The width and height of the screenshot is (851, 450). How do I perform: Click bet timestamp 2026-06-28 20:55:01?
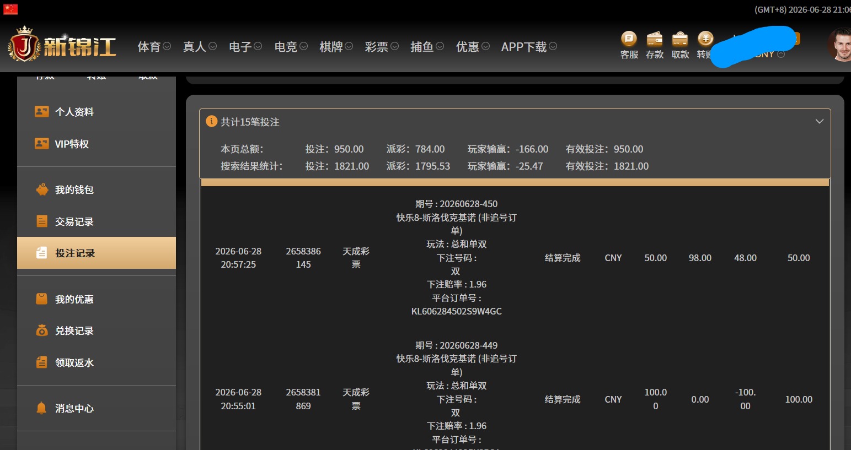click(x=238, y=399)
